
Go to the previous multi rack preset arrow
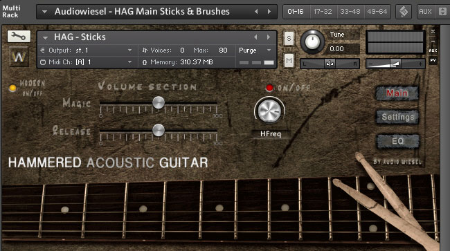coord(256,12)
